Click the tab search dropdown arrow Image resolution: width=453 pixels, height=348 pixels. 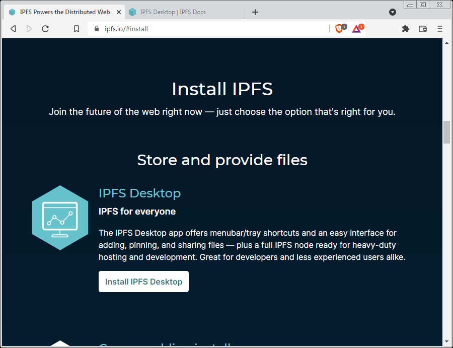[392, 12]
